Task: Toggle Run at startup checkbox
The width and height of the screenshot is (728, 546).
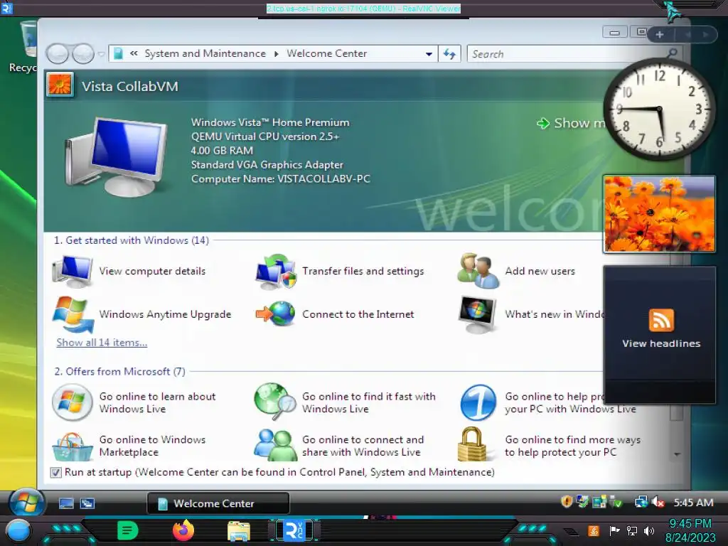Action: [55, 473]
